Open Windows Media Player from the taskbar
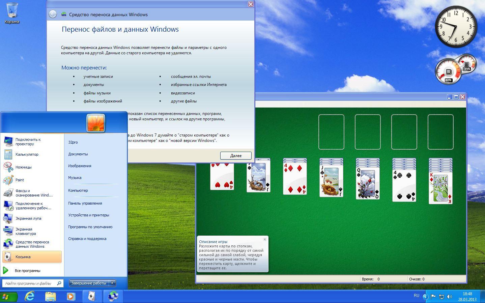Viewport: 485px width, 303px height. pyautogui.click(x=71, y=296)
